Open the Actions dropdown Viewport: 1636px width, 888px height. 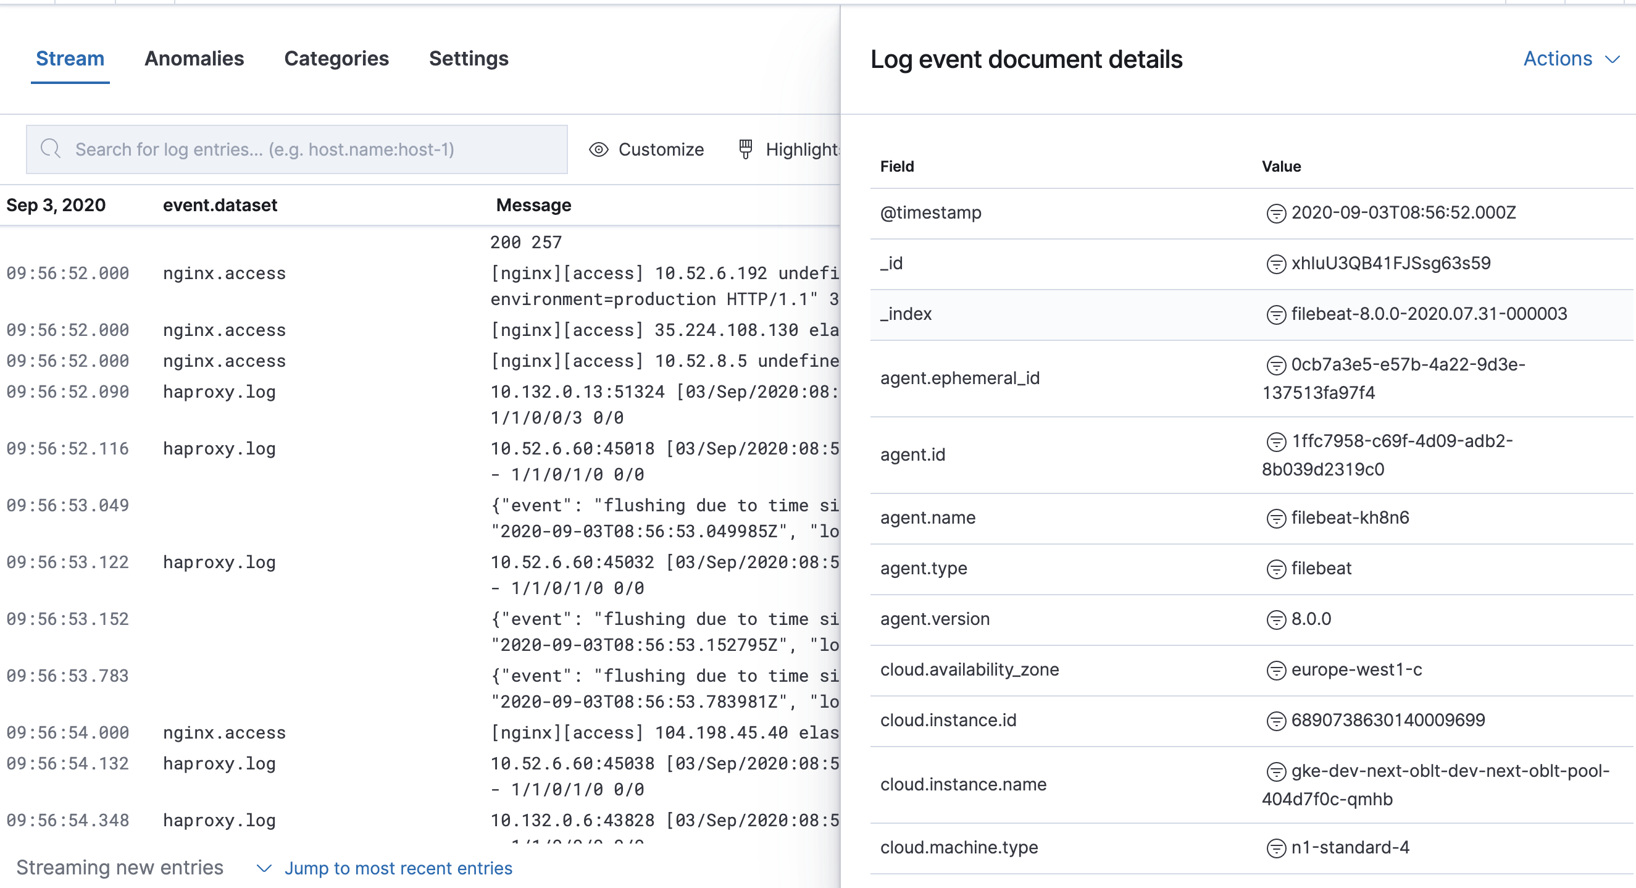(1571, 59)
